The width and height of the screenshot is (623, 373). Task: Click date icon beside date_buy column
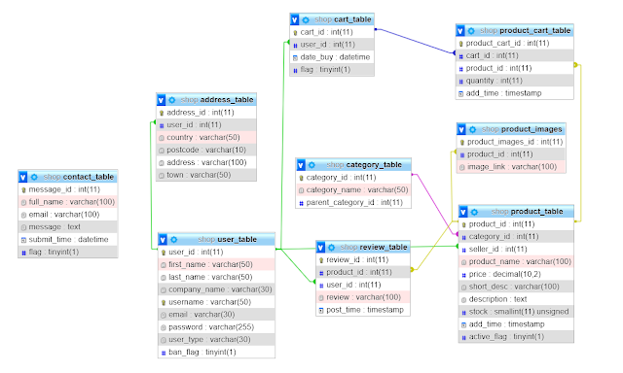(295, 58)
